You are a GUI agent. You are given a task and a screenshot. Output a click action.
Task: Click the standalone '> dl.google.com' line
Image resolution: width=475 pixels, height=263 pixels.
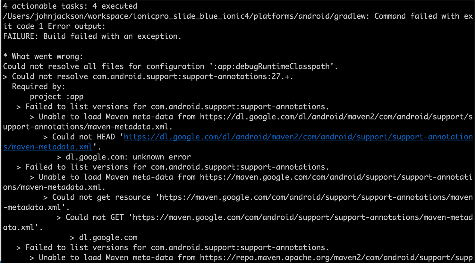coord(104,237)
